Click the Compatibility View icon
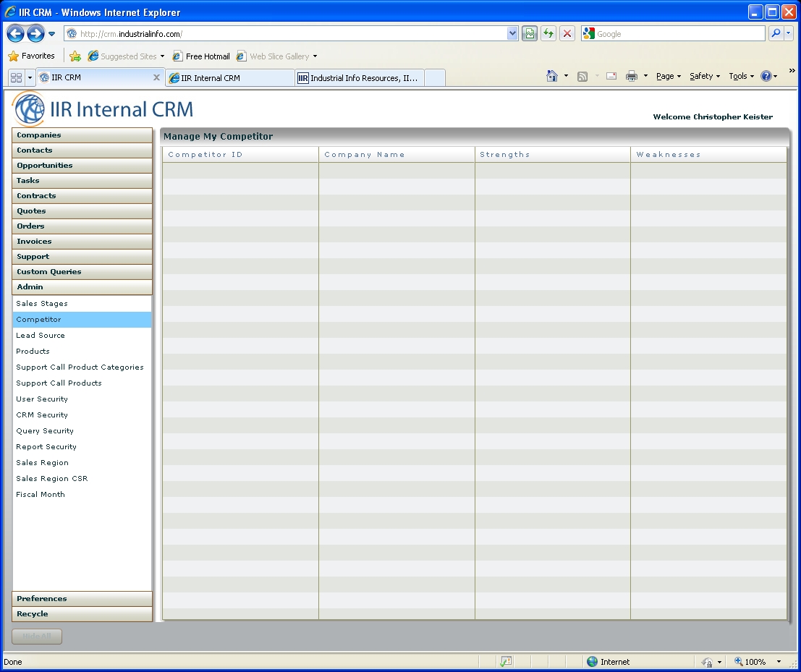 click(530, 34)
